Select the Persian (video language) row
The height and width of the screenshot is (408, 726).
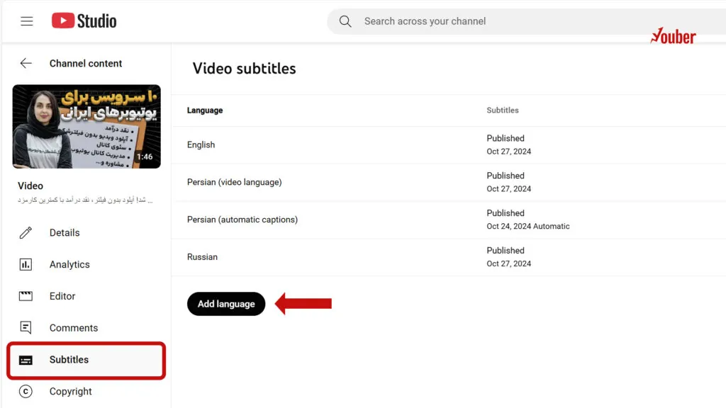point(449,182)
